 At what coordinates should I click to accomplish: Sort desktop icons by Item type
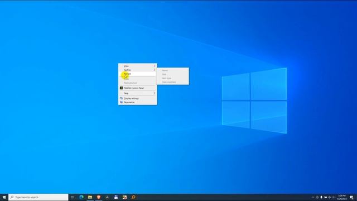172,78
